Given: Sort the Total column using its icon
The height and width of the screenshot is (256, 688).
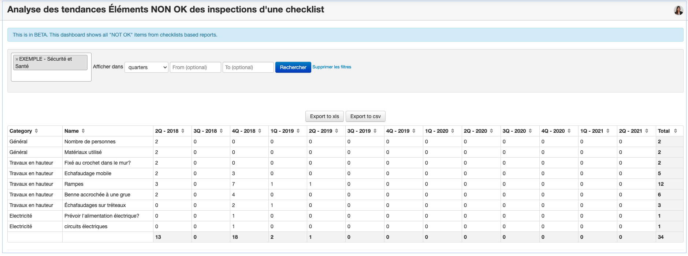Looking at the screenshot, I should (x=676, y=131).
